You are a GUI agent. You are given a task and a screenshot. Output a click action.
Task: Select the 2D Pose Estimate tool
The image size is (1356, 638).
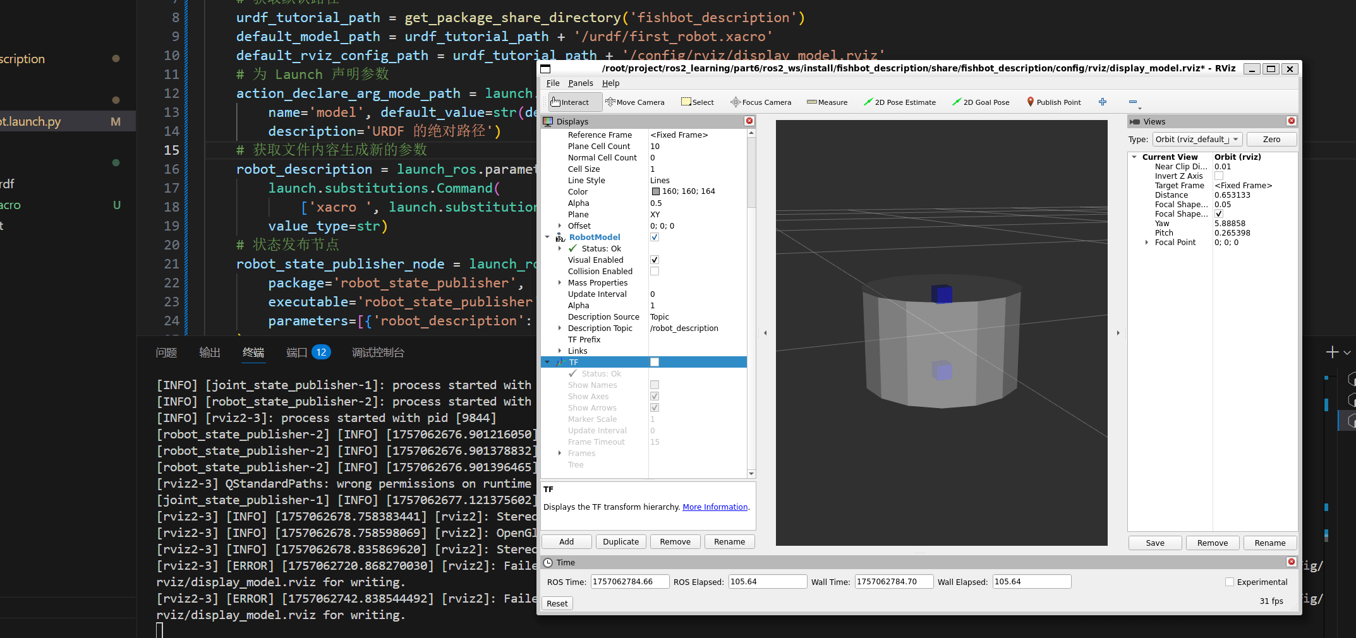(x=900, y=102)
